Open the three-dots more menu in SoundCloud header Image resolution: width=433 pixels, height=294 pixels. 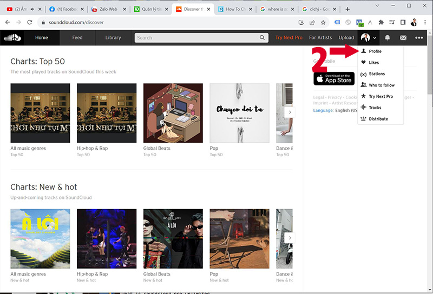[x=419, y=38]
